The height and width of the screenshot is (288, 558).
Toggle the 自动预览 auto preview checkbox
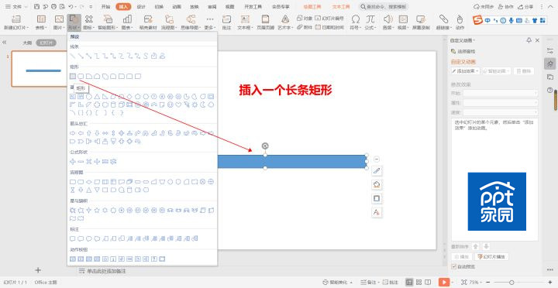[x=453, y=266]
